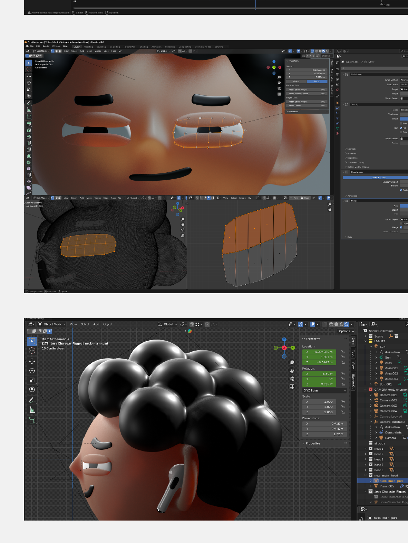Activate Select Box tool in bottom Object Mode viewport
Viewport: 408px width, 543px height.
32,341
